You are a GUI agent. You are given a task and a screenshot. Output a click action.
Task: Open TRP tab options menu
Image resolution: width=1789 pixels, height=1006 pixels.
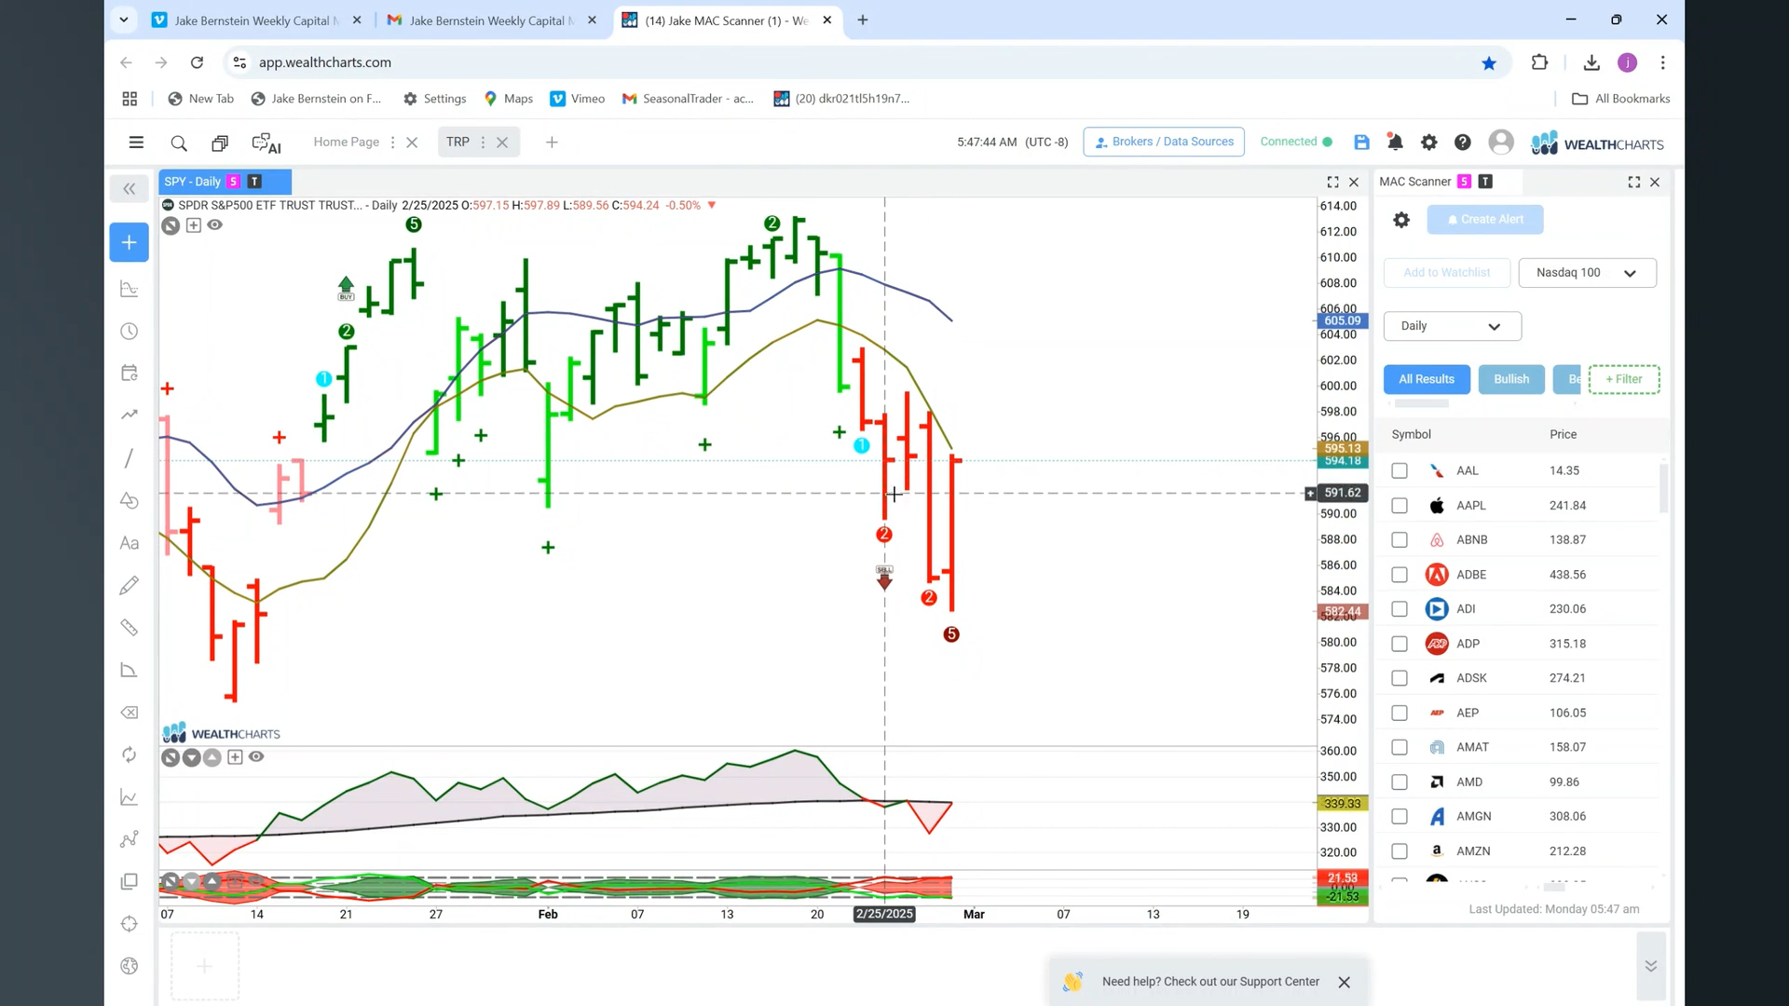483,143
